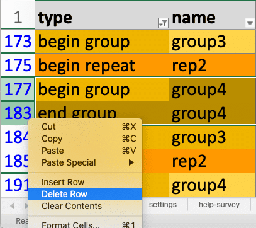This screenshot has height=228, width=256.
Task: Select 'group4' cell in row 191
Action: (213, 185)
